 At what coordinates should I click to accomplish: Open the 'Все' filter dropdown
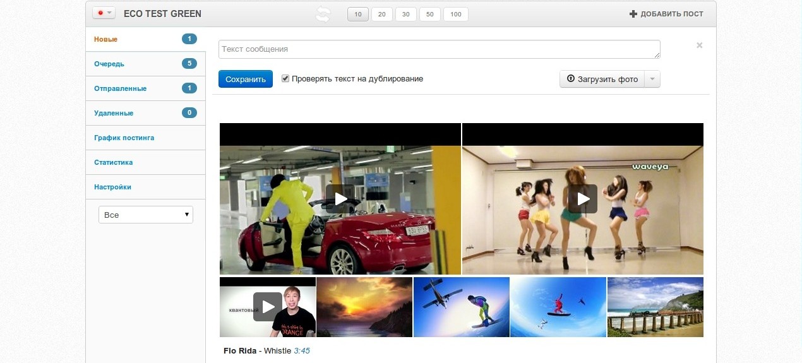[x=145, y=215]
